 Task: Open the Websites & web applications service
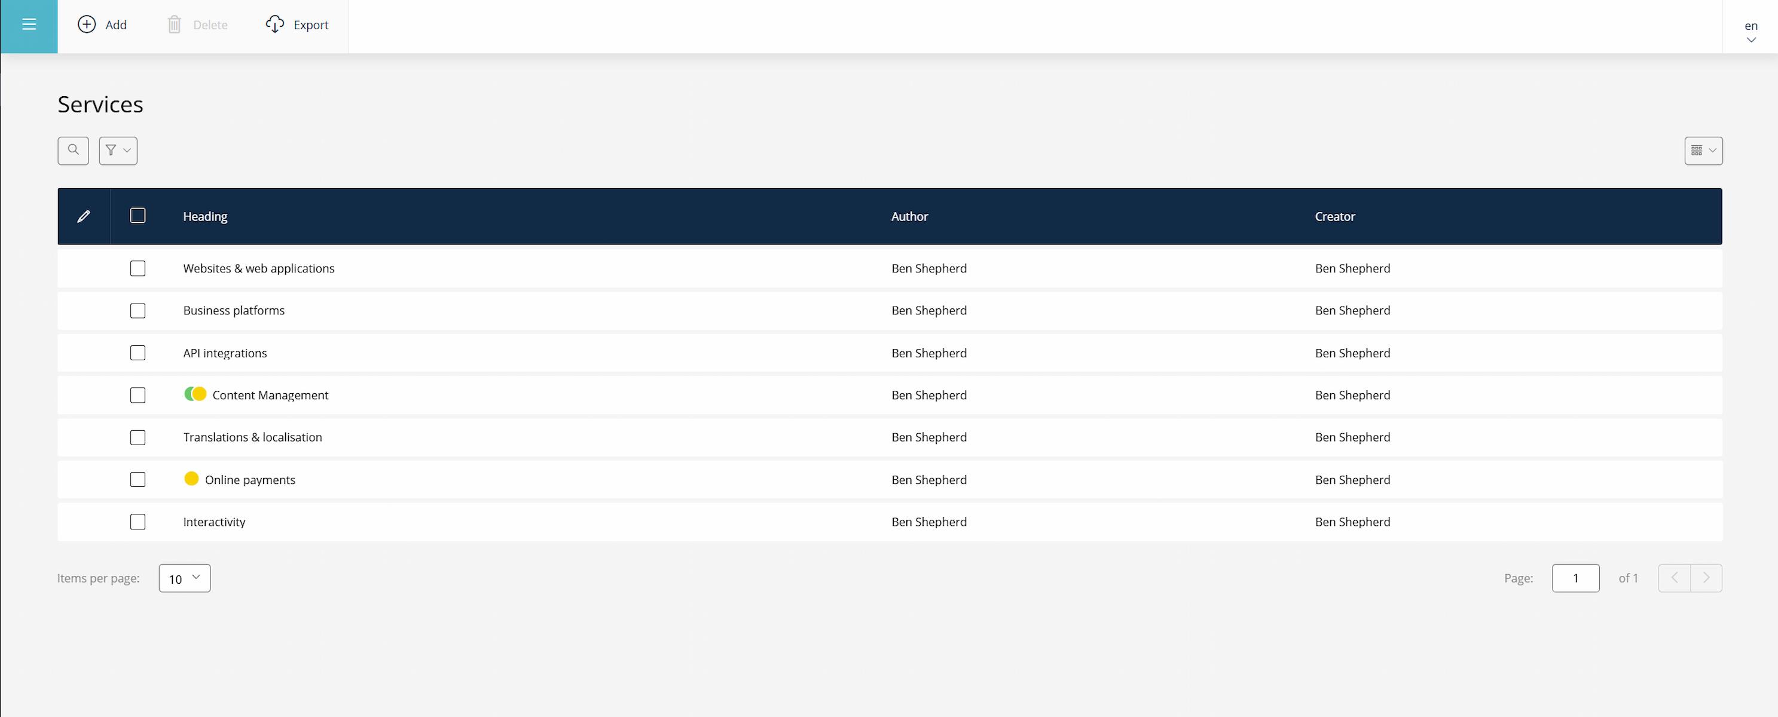[259, 268]
